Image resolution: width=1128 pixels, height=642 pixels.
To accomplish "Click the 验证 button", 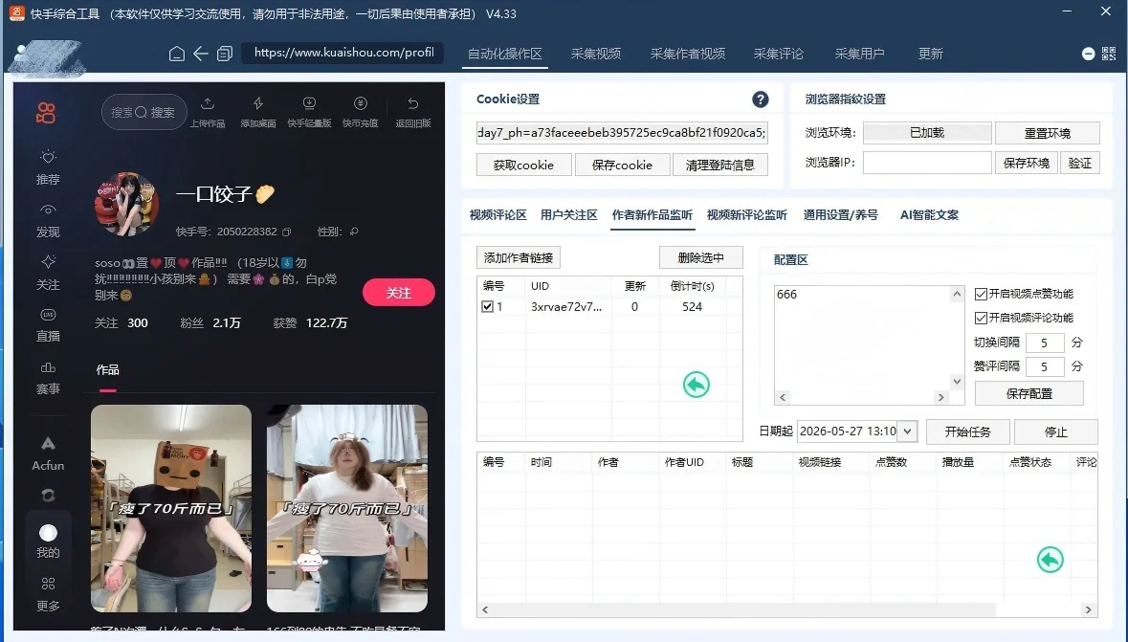I will pyautogui.click(x=1080, y=164).
